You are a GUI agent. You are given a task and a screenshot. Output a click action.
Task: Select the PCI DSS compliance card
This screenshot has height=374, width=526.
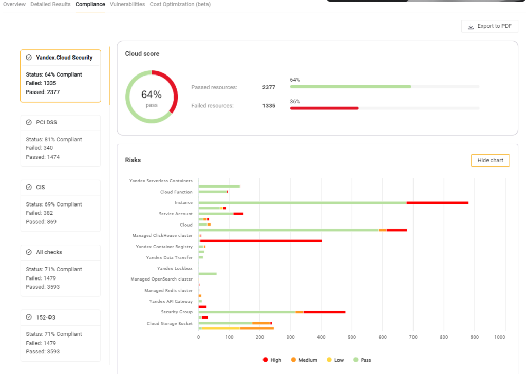(x=60, y=140)
